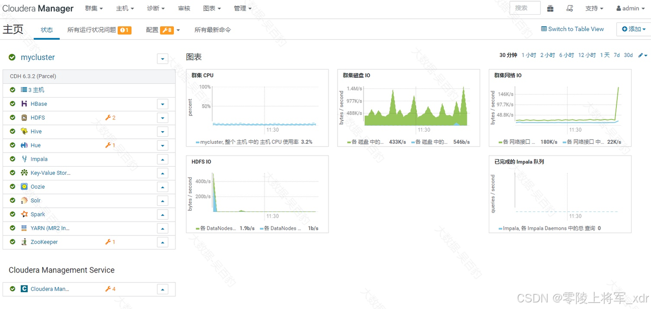Click the Hive bee icon
The width and height of the screenshot is (651, 309).
click(24, 131)
